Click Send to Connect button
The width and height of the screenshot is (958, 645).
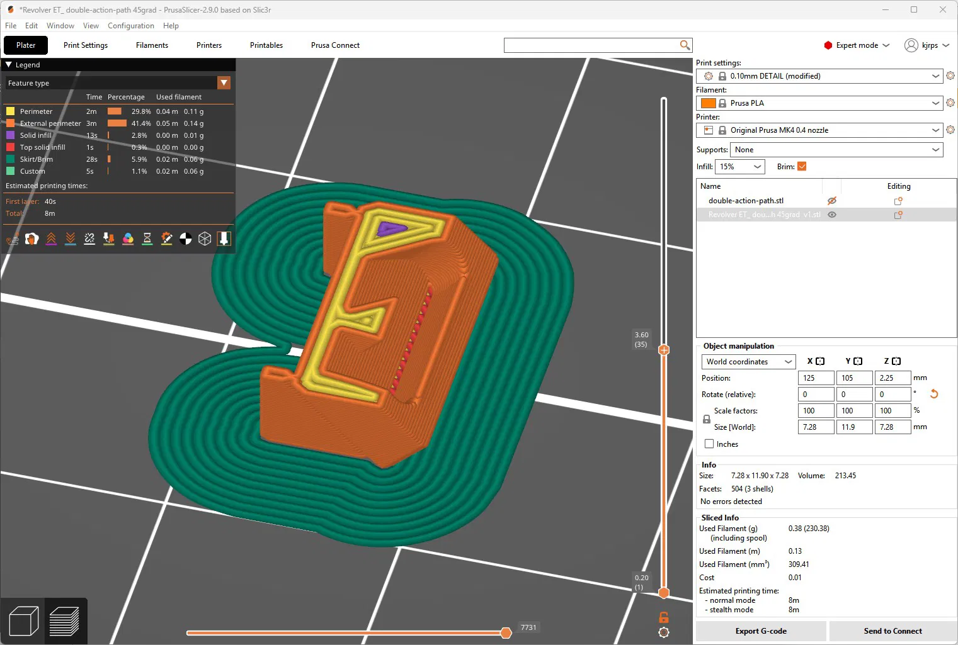[892, 631]
